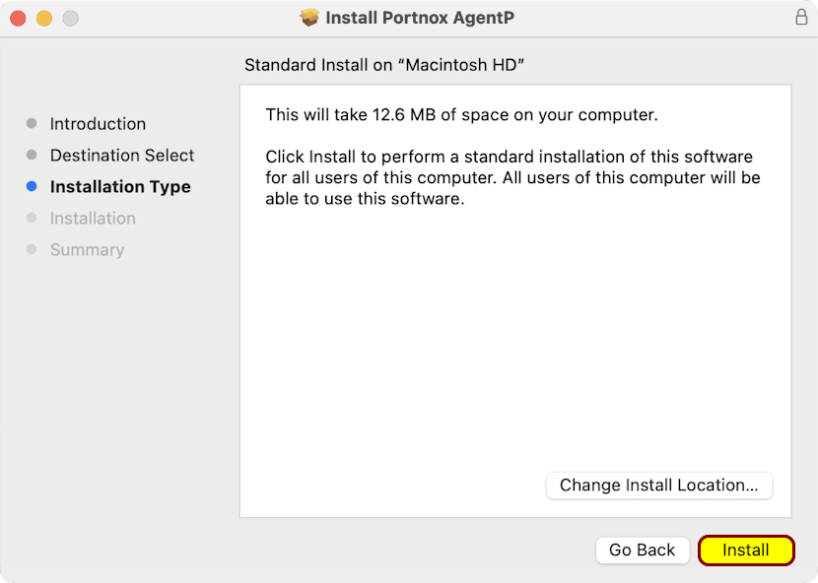Click the lock icon in title bar
This screenshot has height=583, width=818.
(801, 17)
